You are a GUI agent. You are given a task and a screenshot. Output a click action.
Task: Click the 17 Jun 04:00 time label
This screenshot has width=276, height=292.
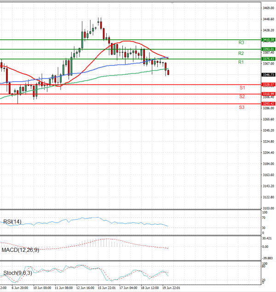pyautogui.click(x=128, y=288)
